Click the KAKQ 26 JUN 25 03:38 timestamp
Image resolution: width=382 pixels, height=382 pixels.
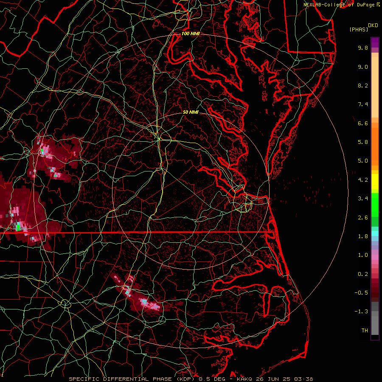(x=275, y=379)
